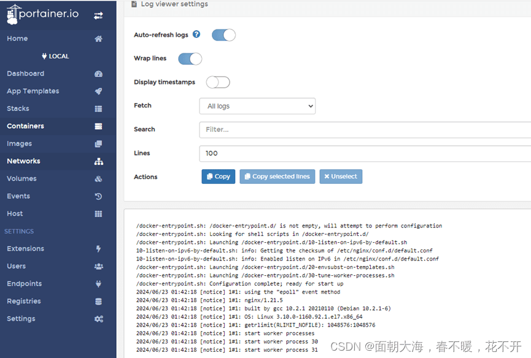Turn off the Wrap lines switch

pos(190,59)
